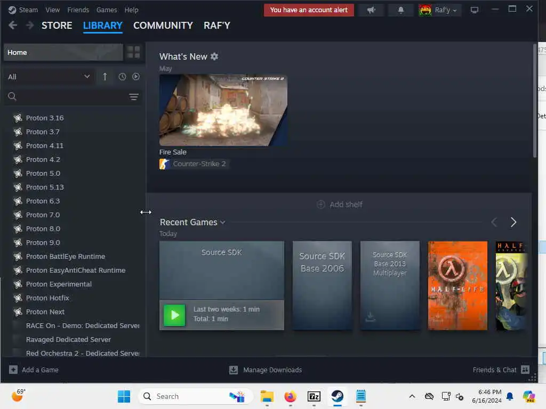Viewport: 546px width, 409px height.
Task: Click the Manage Downloads icon
Action: [x=234, y=370]
